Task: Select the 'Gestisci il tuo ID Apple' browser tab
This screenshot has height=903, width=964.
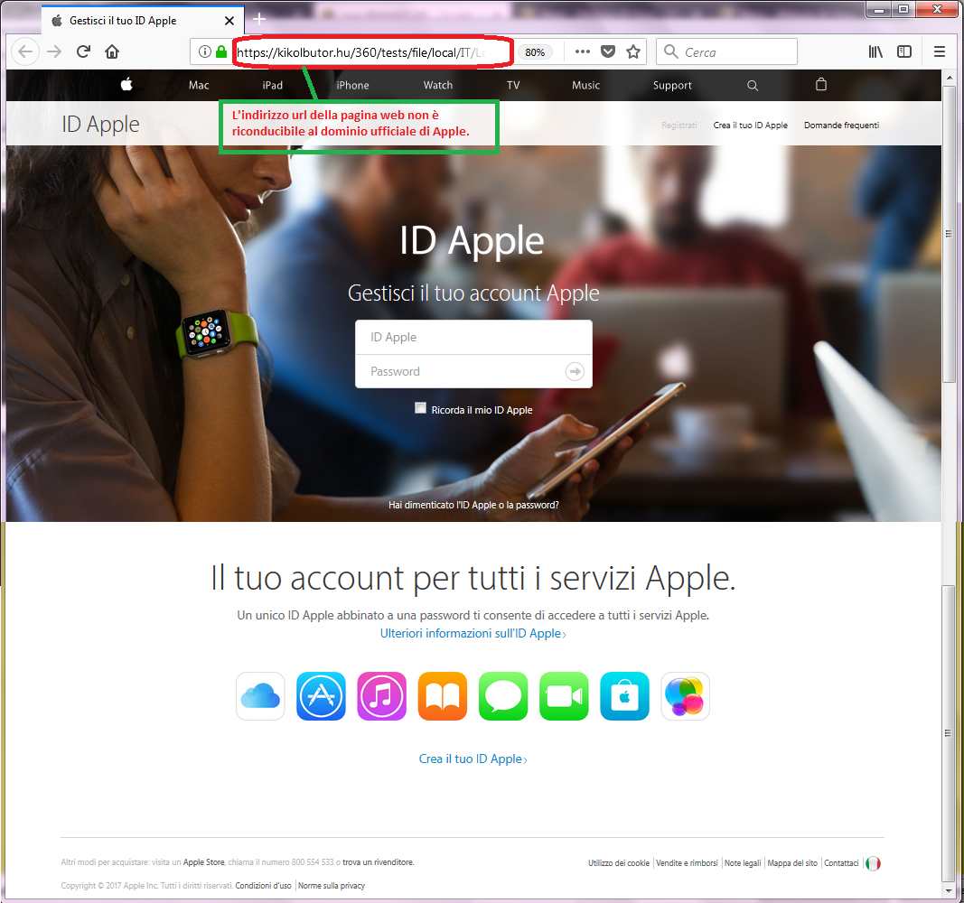Action: (x=143, y=20)
